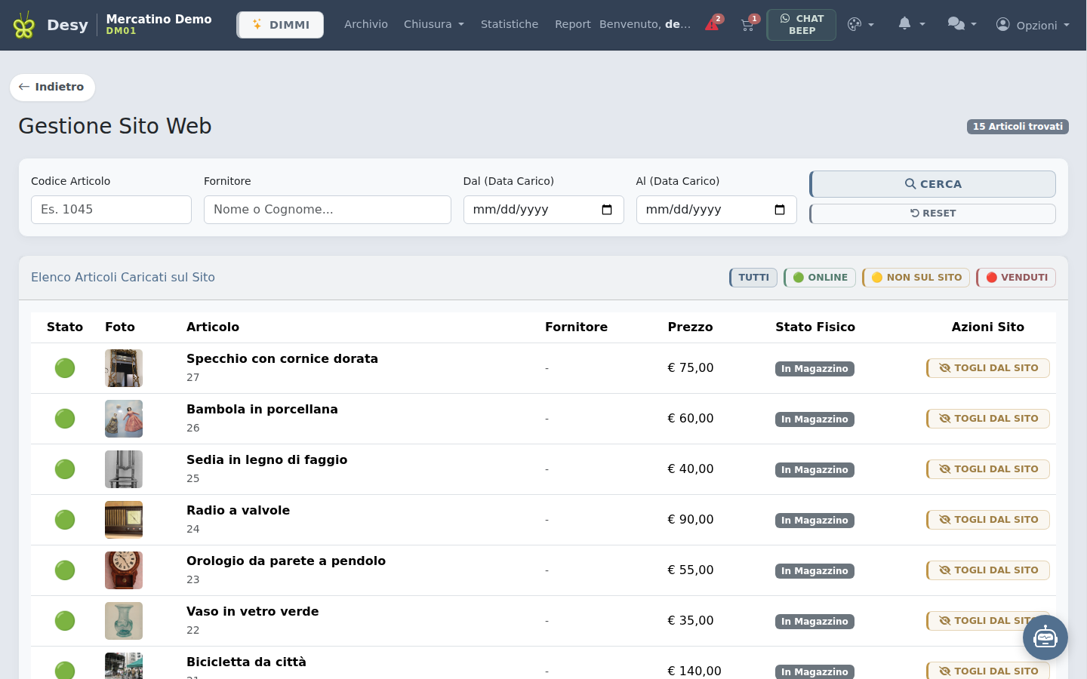Open the Archivio menu item
The height and width of the screenshot is (679, 1087).
[366, 24]
